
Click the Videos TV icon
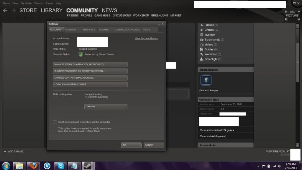(x=202, y=44)
